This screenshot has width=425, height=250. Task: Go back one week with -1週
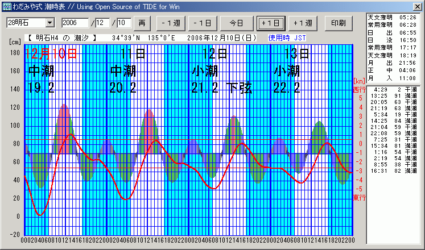point(170,23)
